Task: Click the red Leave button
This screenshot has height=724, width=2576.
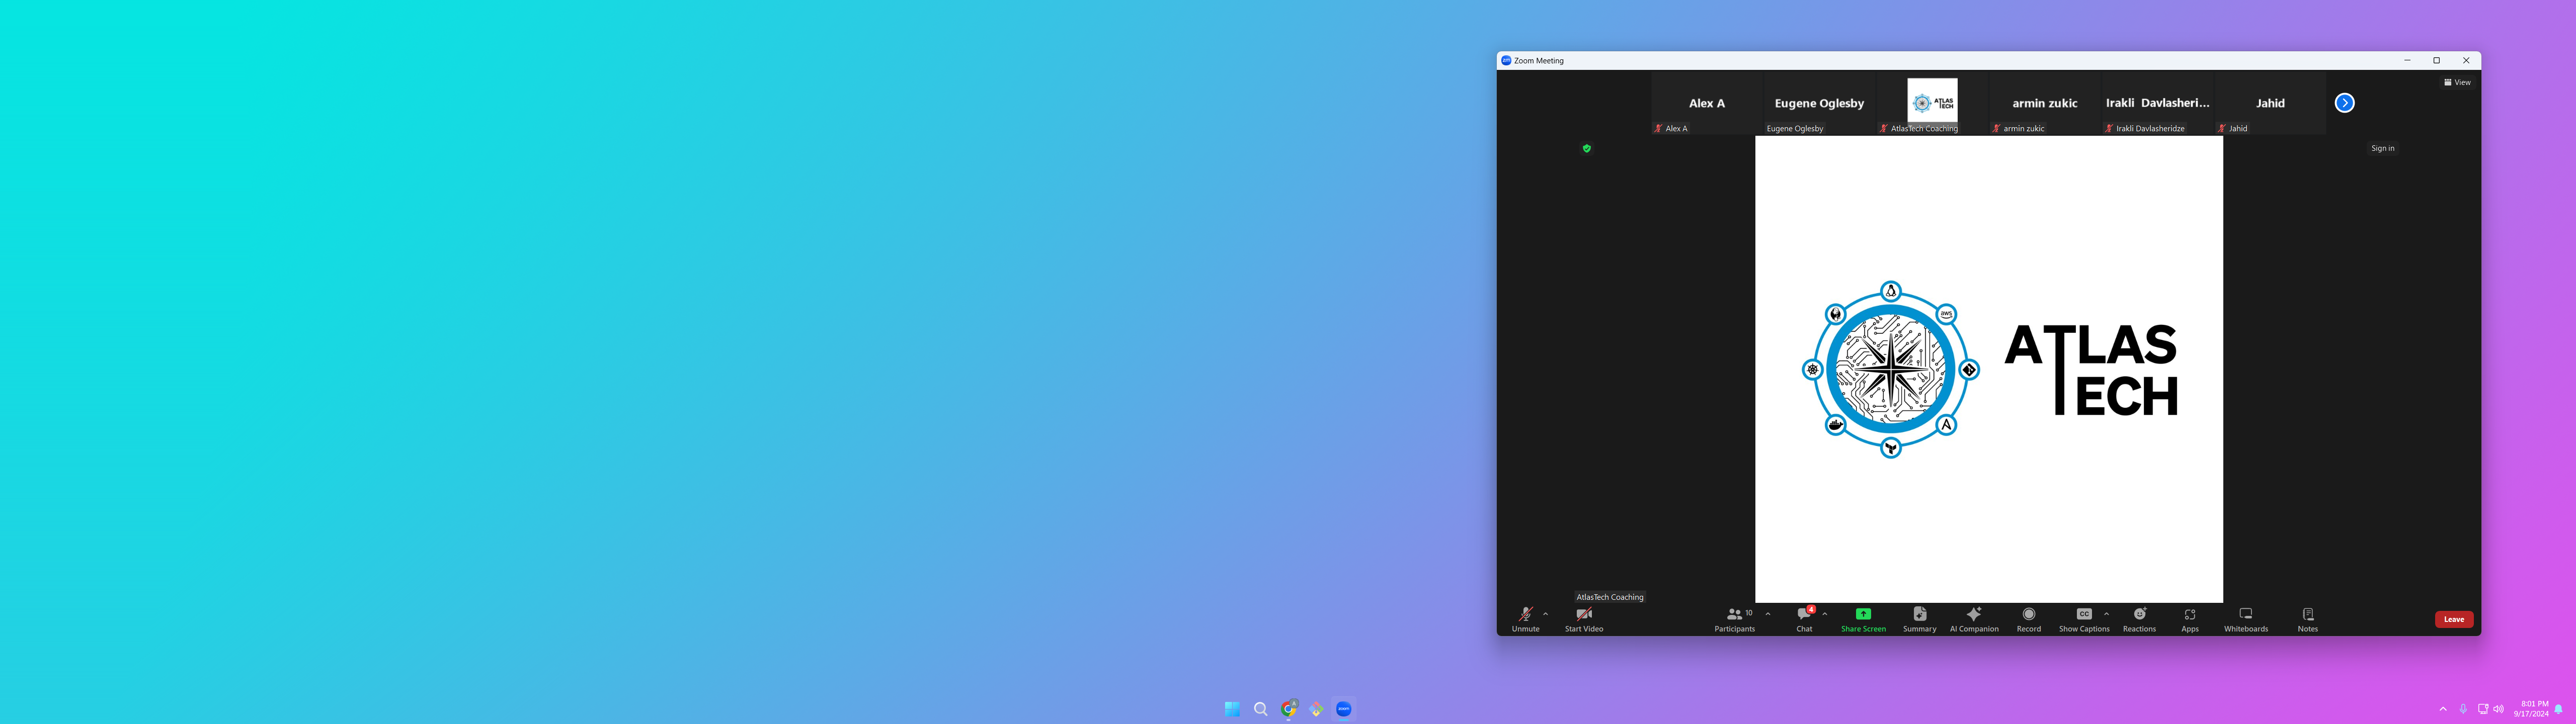Action: [2453, 619]
